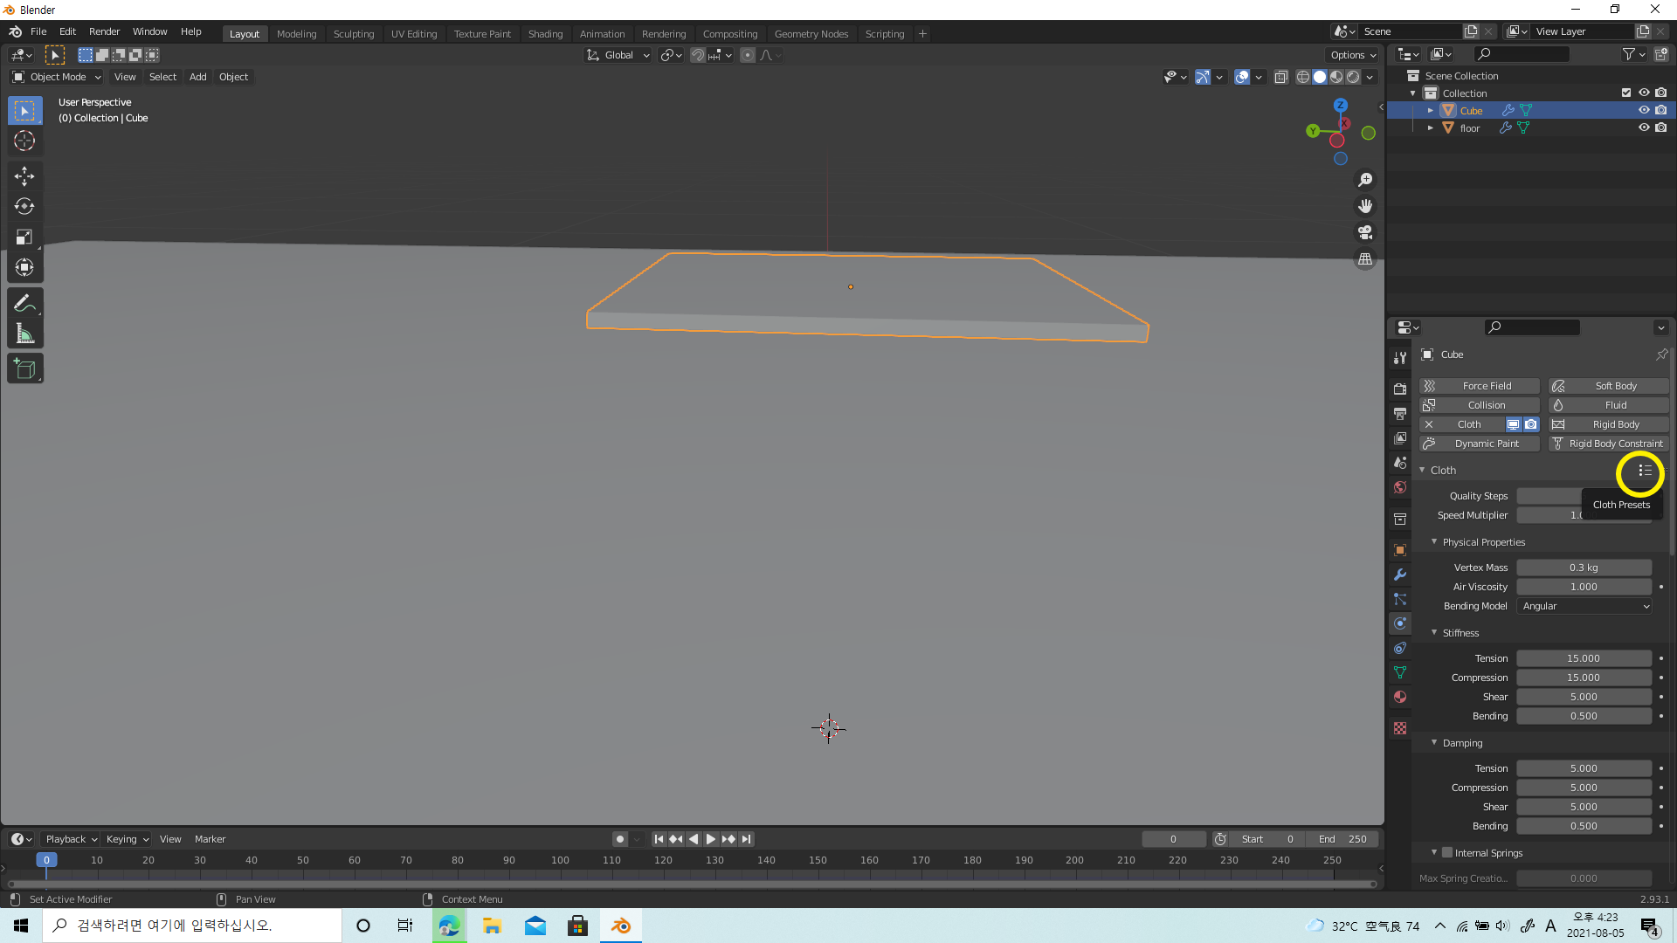
Task: Open the Modifier properties wrench tab
Action: (x=1400, y=575)
